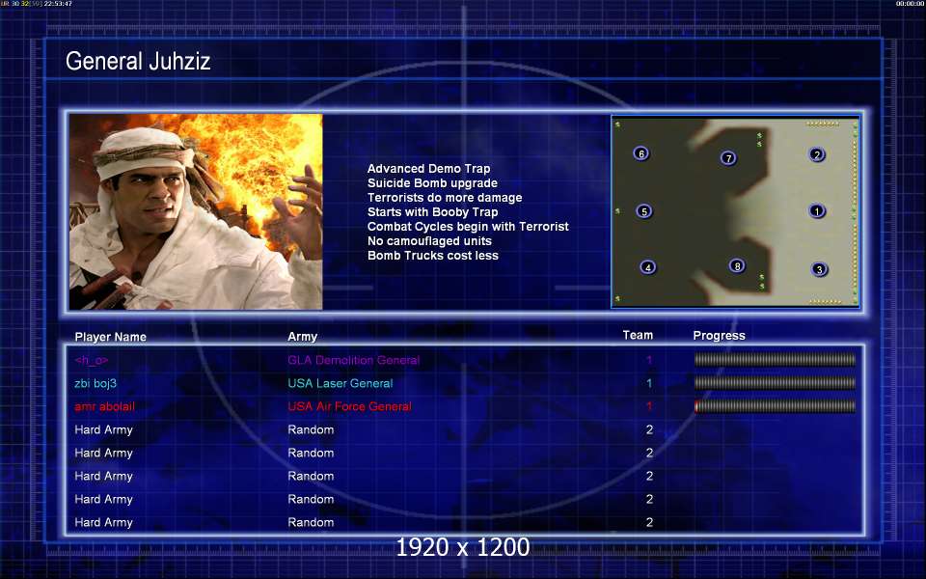This screenshot has width=926, height=579.
Task: Click the Player Name column header
Action: [110, 337]
